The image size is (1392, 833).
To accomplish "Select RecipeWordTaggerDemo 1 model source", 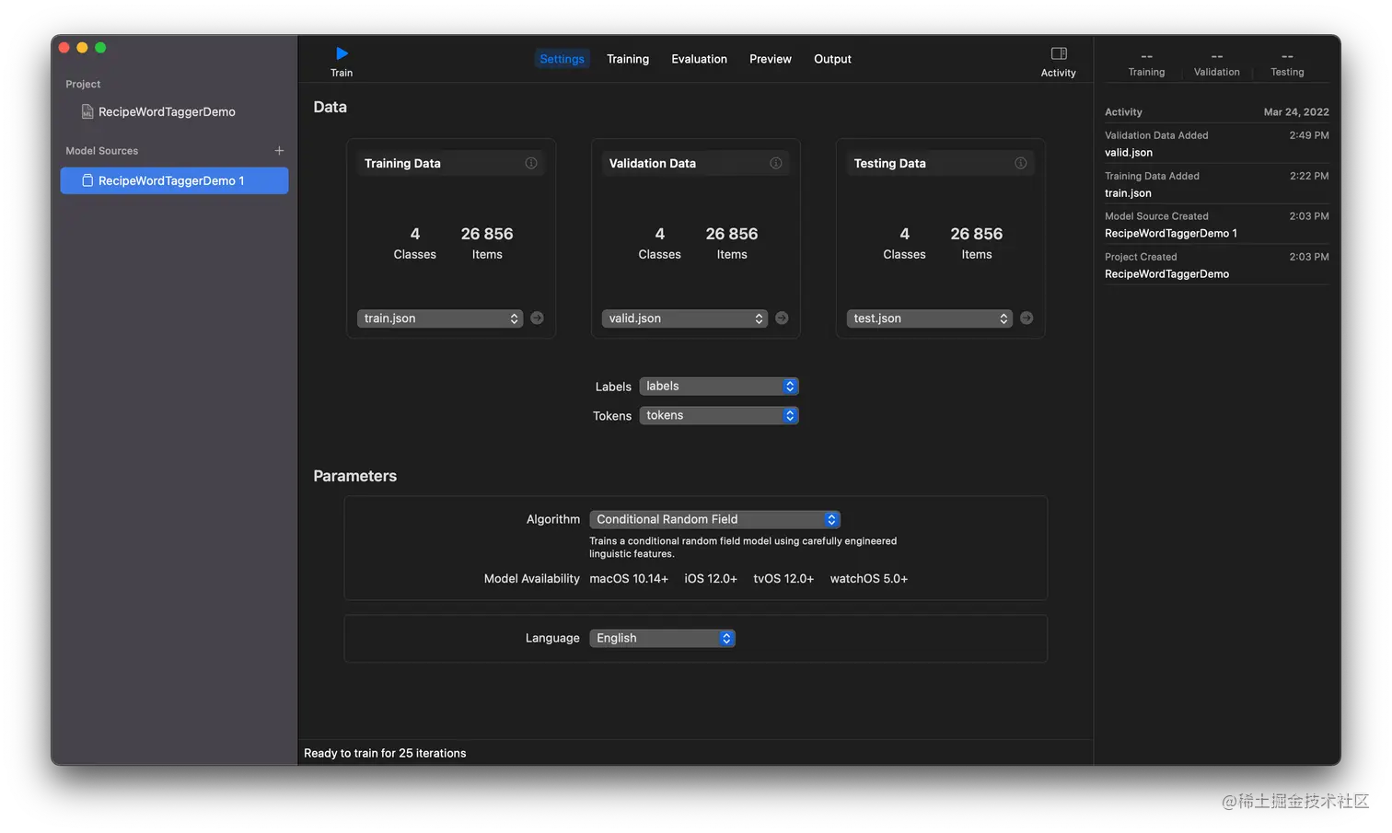I will pyautogui.click(x=174, y=180).
